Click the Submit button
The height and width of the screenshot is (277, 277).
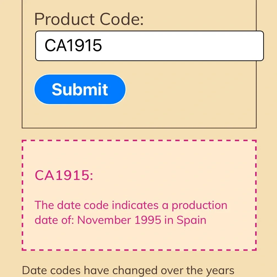pos(80,89)
